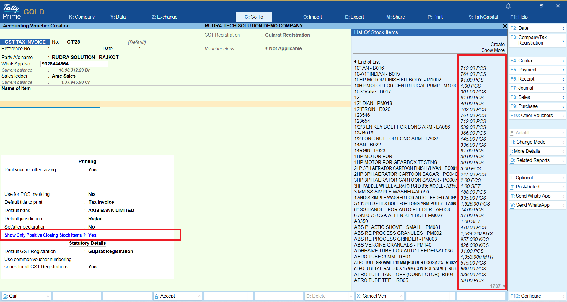Image resolution: width=567 pixels, height=302 pixels.
Task: Toggle Use for POS invoicing setting
Action: [92, 194]
